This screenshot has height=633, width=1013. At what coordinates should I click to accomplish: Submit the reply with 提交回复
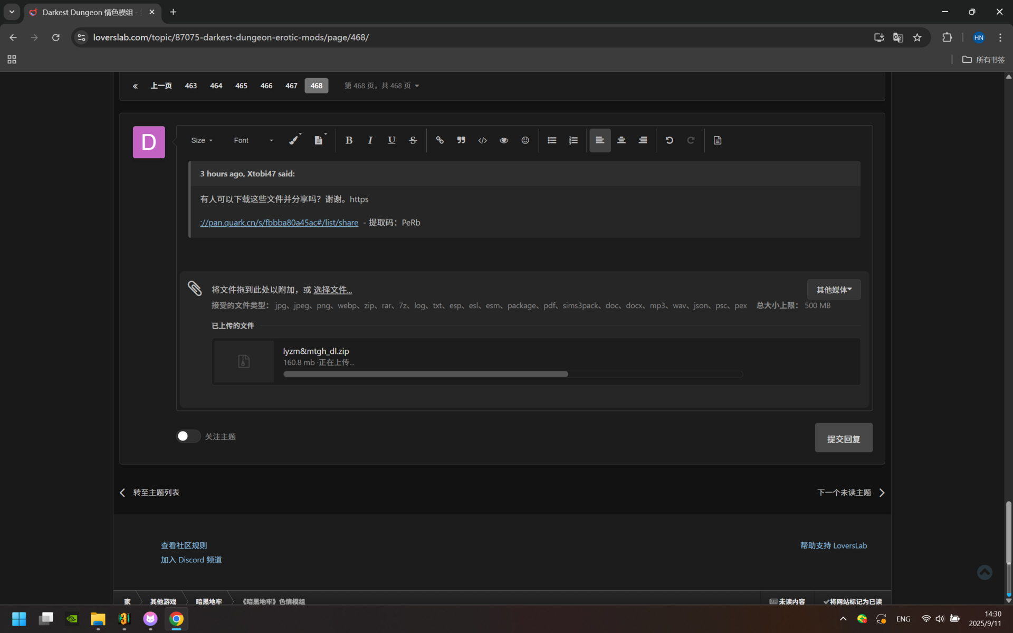[x=844, y=438]
